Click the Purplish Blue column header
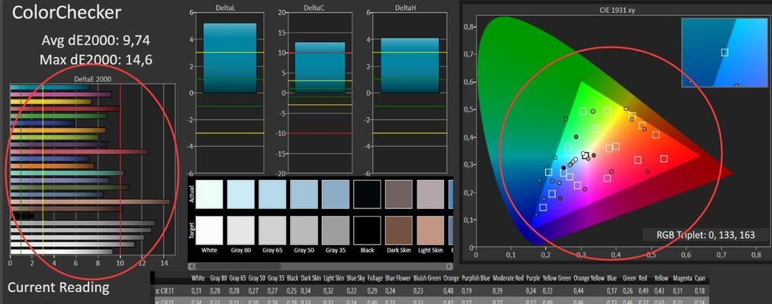 (476, 278)
